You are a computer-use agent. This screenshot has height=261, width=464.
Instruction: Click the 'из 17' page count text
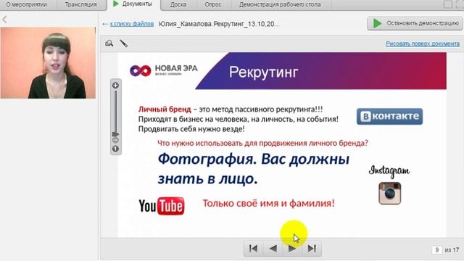tap(452, 250)
